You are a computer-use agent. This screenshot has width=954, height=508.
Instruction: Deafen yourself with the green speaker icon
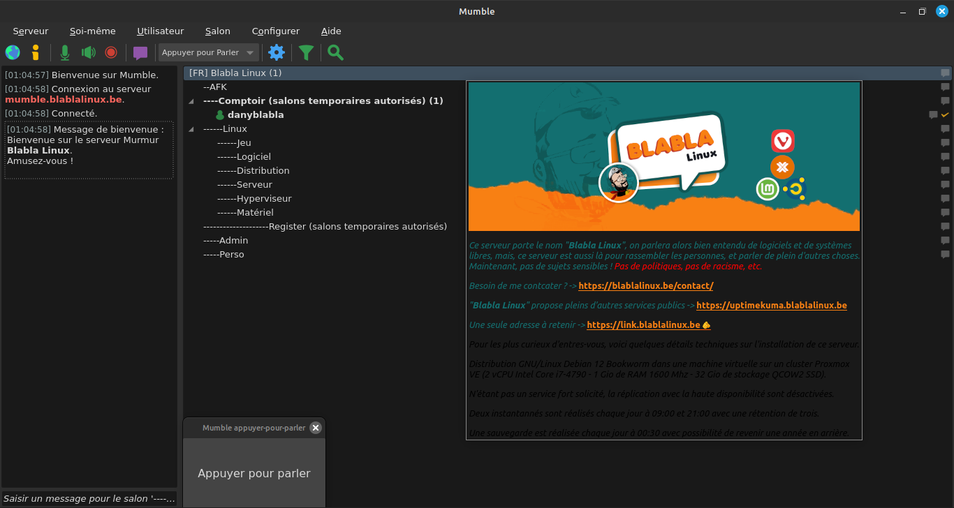pyautogui.click(x=88, y=52)
